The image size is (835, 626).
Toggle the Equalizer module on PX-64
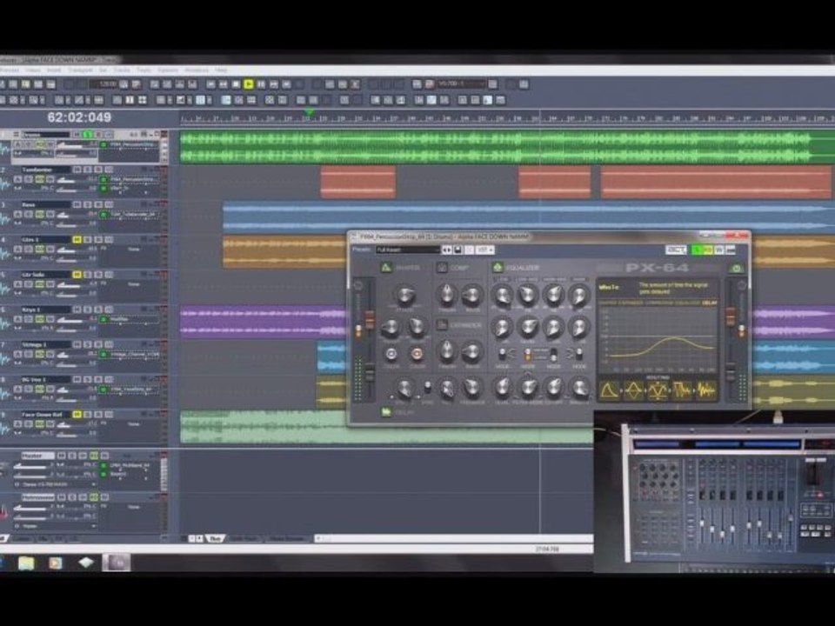(498, 268)
